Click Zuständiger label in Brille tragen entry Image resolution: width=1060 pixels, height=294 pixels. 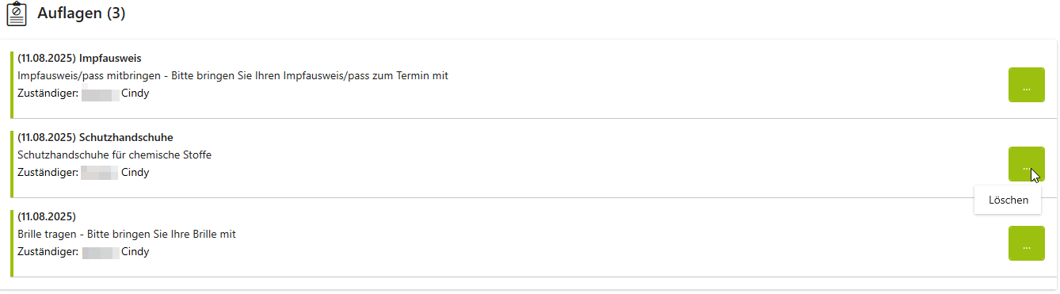(x=48, y=252)
